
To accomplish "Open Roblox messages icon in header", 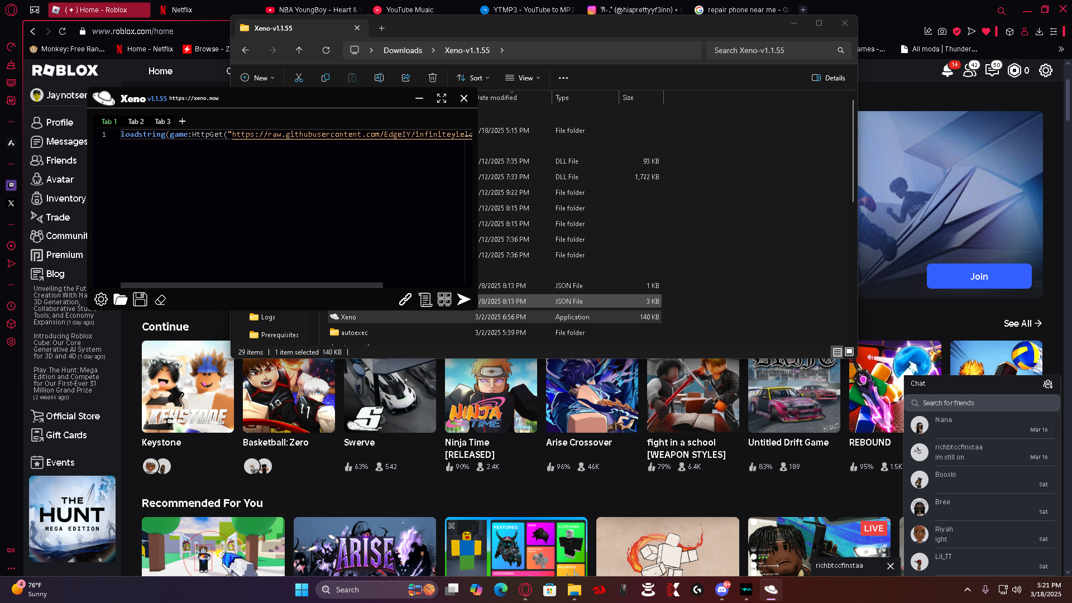I will 992,71.
